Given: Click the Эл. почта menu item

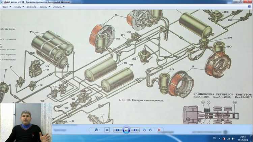Looking at the screenshot, I should [x=31, y=7].
